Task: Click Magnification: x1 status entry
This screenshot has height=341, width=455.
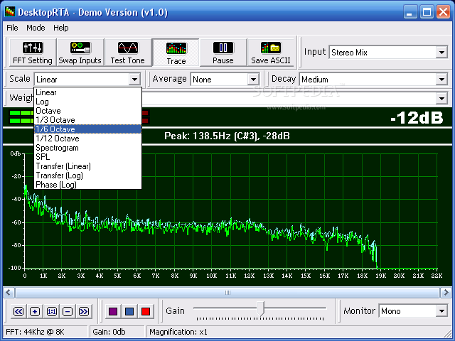Action: 178,332
